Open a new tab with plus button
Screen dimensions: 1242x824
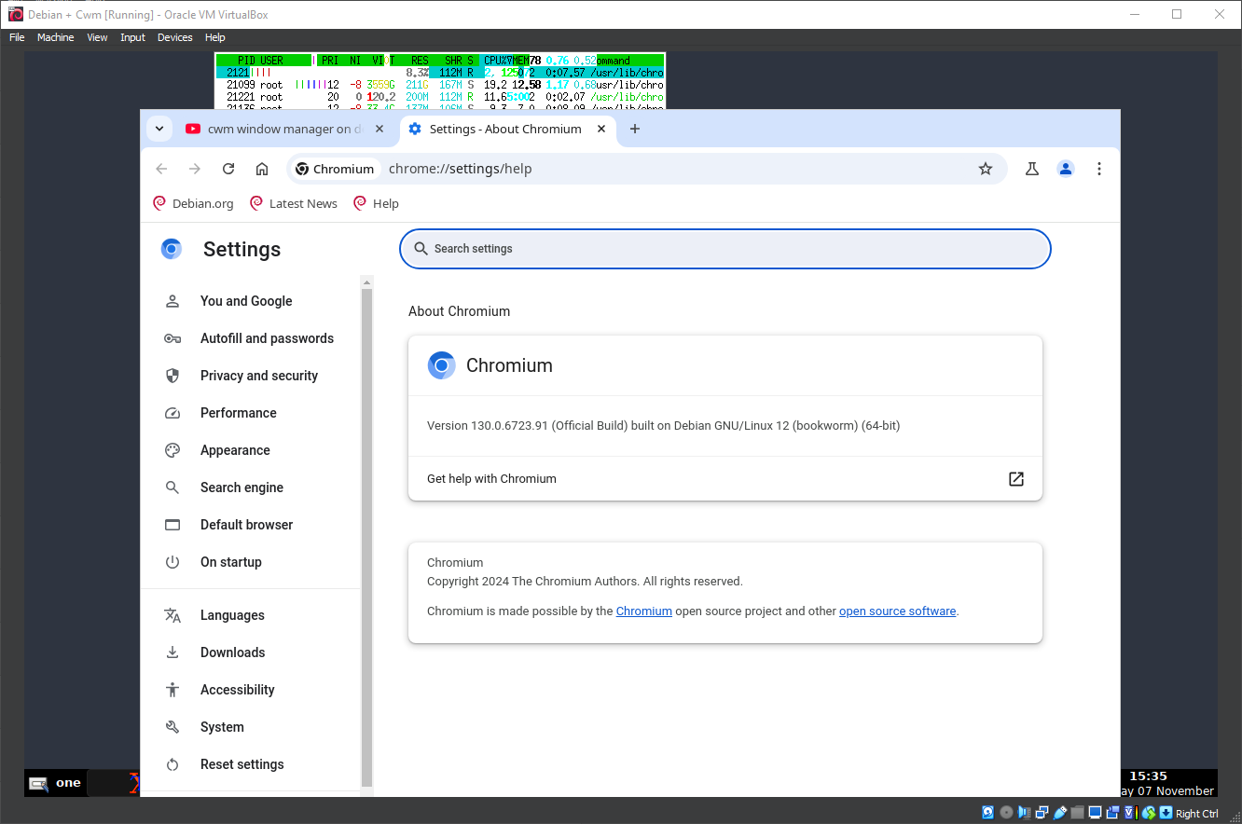[x=635, y=130]
